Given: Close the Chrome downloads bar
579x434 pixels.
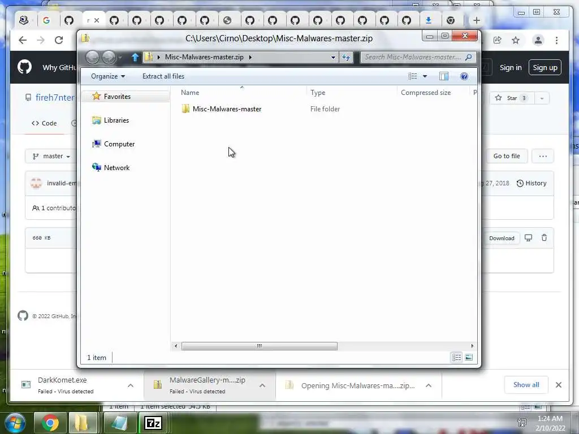Looking at the screenshot, I should click(558, 385).
